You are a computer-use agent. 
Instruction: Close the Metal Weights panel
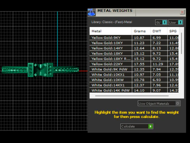pyautogui.click(x=182, y=12)
